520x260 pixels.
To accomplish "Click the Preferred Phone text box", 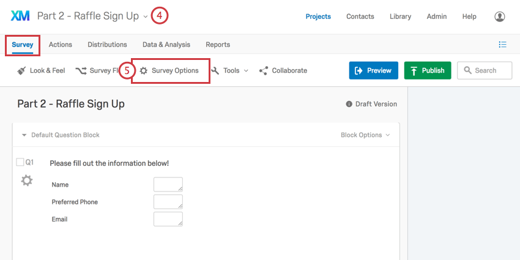I will click(x=168, y=202).
